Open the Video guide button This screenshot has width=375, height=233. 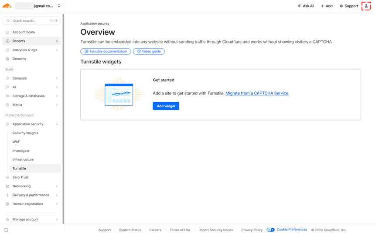(x=149, y=51)
